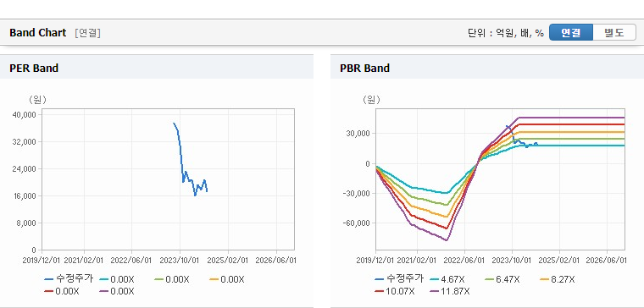644x308 pixels.
Task: Click green 0.00X legend in PER Band
Action: [x=172, y=280]
